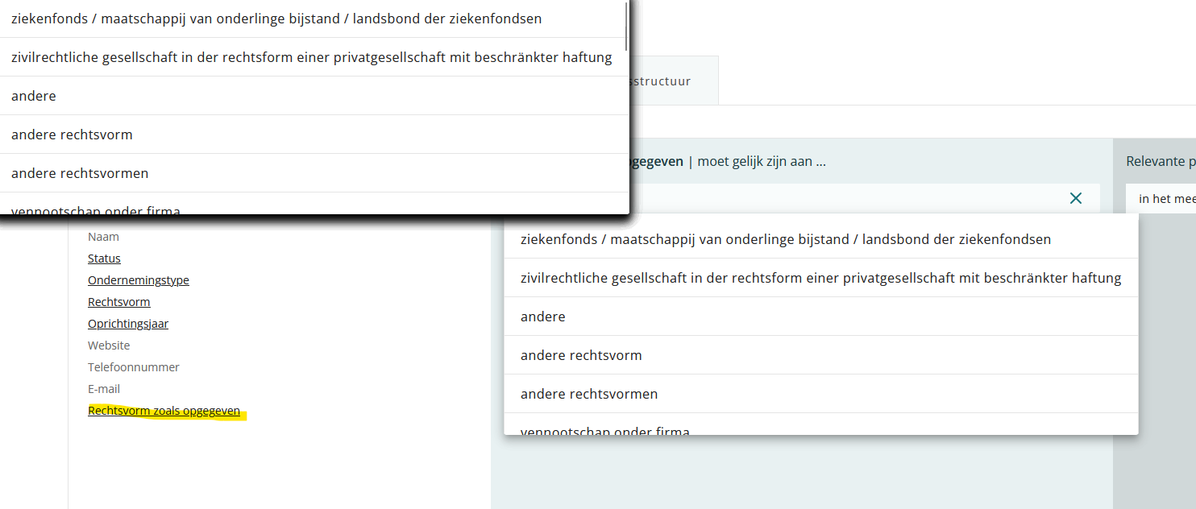Viewport: 1196px width, 509px height.
Task: Select the Naam field label
Action: [103, 237]
